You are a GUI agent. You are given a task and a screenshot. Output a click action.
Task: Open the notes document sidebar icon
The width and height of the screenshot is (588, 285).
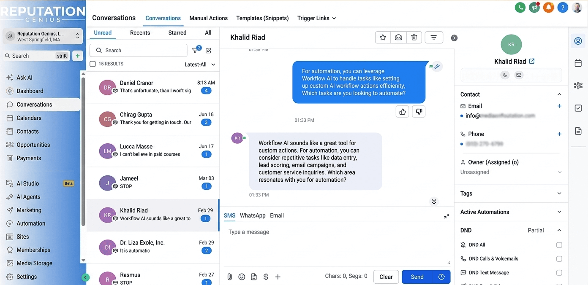(578, 131)
